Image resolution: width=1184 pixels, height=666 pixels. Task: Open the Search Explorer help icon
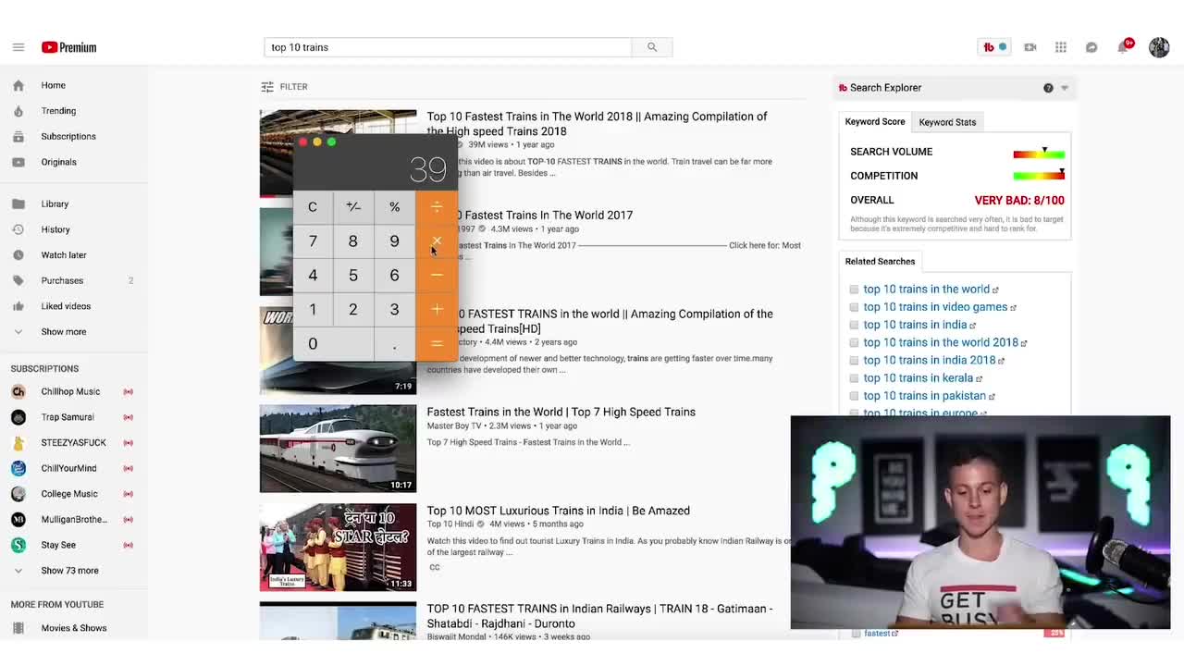(x=1048, y=88)
